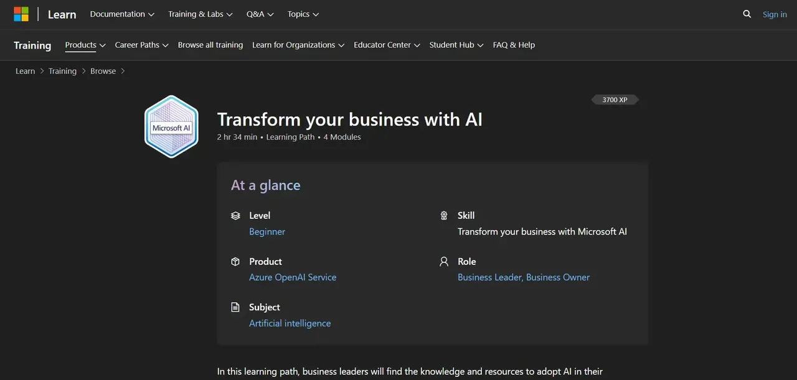Click the 3700 XP tag
The width and height of the screenshot is (797, 380).
click(615, 100)
